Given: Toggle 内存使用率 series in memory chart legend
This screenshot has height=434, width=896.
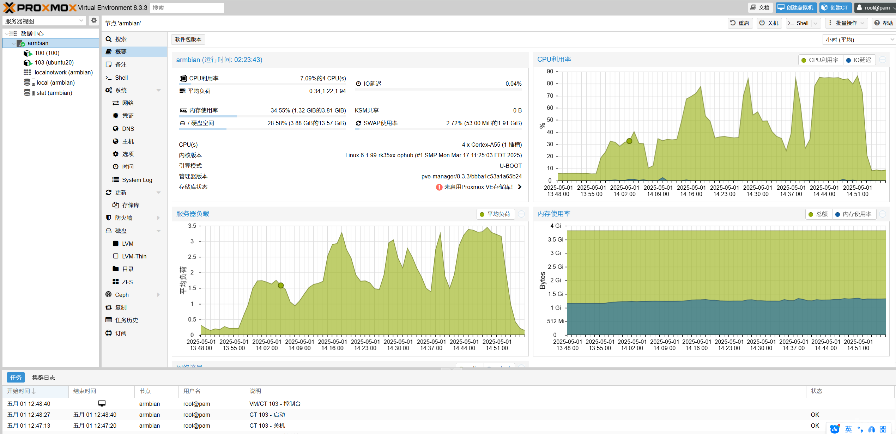Looking at the screenshot, I should pyautogui.click(x=854, y=214).
